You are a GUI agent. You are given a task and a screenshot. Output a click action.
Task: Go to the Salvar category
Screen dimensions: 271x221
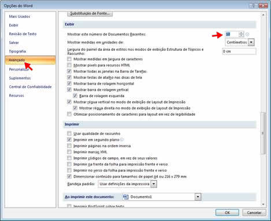click(14, 43)
